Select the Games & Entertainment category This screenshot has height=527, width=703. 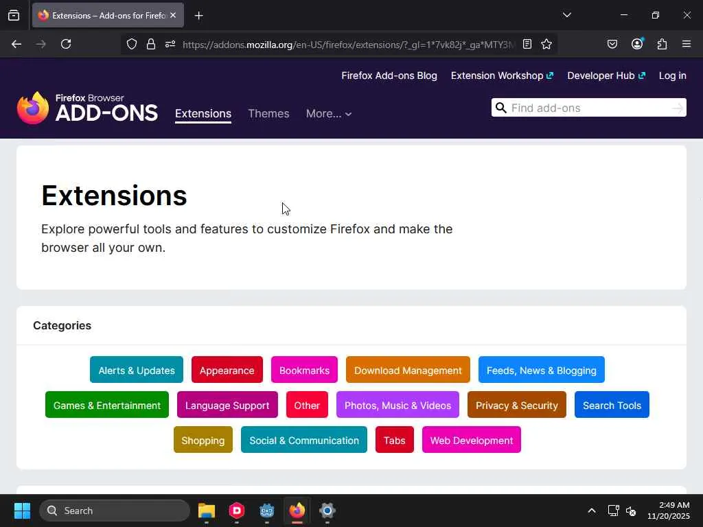pyautogui.click(x=107, y=405)
